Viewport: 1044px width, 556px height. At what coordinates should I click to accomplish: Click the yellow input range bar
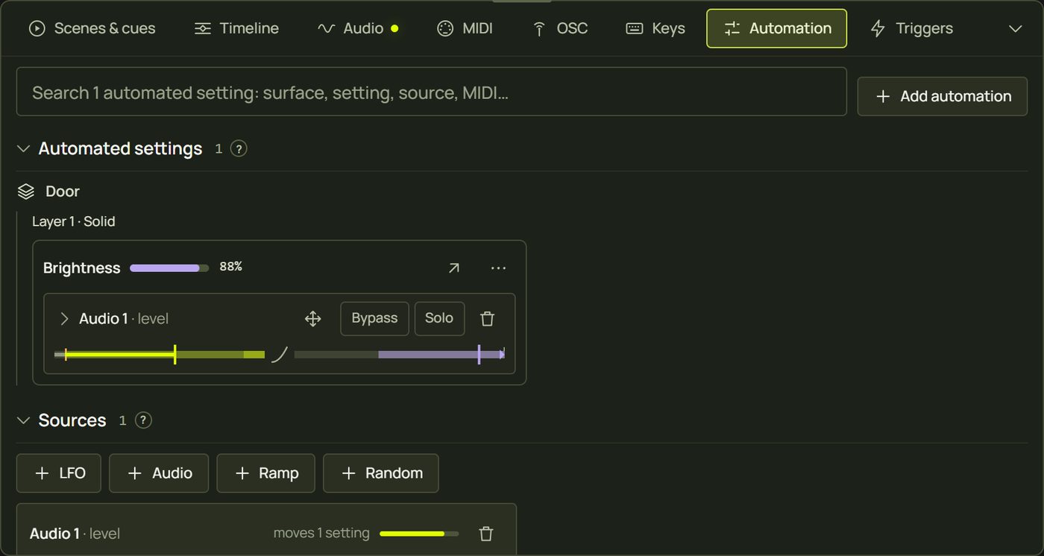tap(160, 355)
